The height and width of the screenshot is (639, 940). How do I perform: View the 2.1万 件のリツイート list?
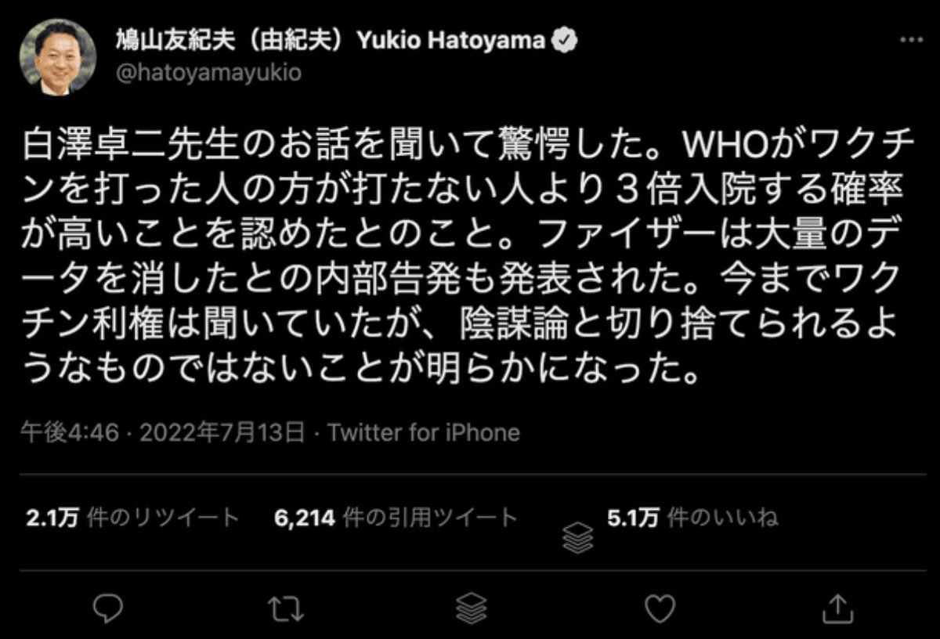132,518
